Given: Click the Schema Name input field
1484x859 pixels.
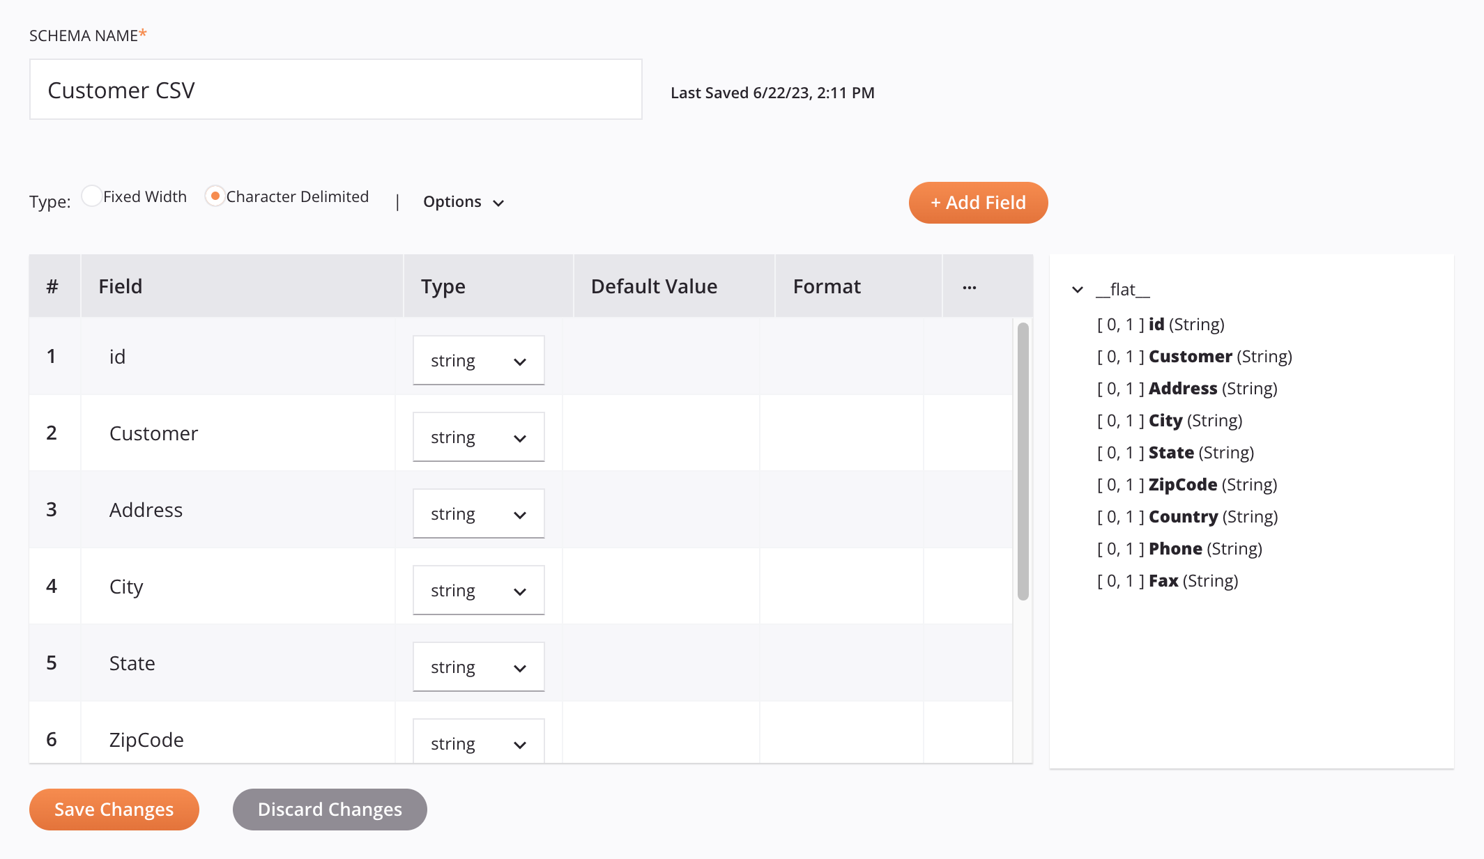Looking at the screenshot, I should (337, 89).
